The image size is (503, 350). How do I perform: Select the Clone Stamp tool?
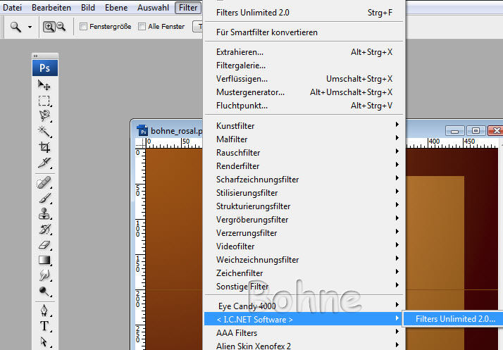tap(44, 213)
